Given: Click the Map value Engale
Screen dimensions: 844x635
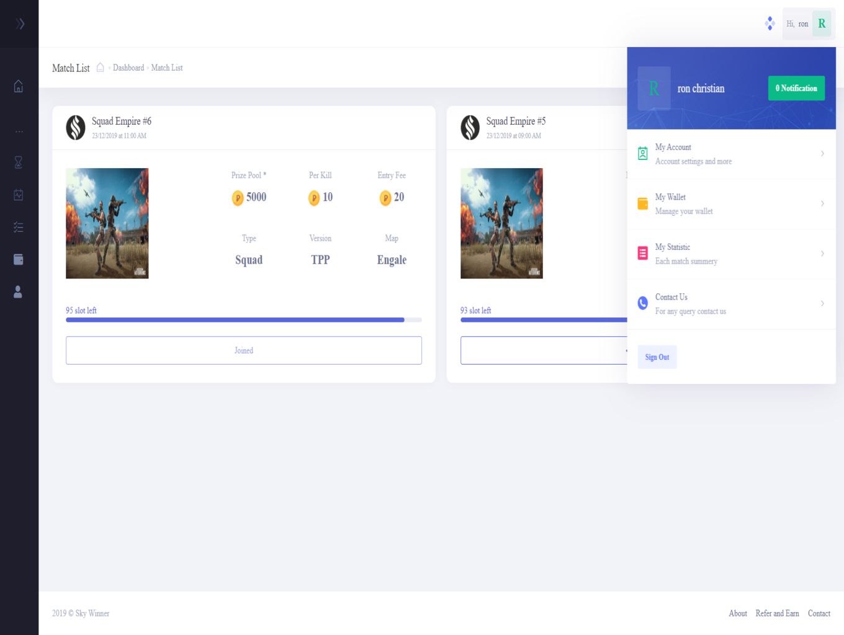Looking at the screenshot, I should pos(392,260).
